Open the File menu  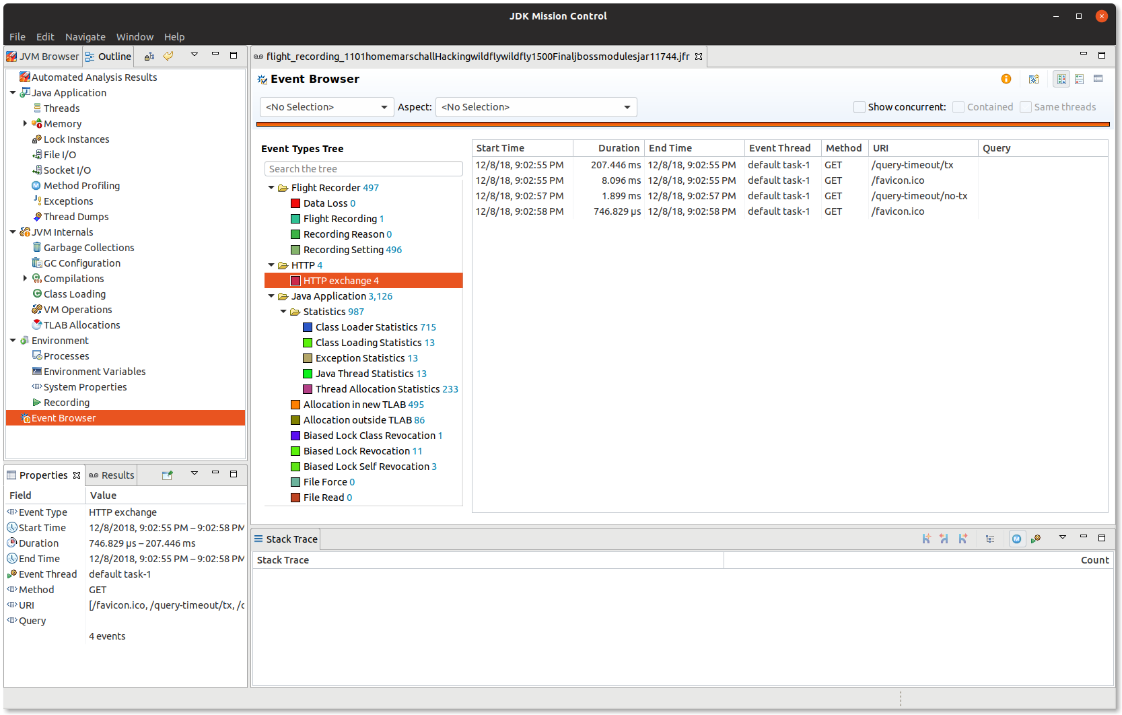[x=17, y=37]
